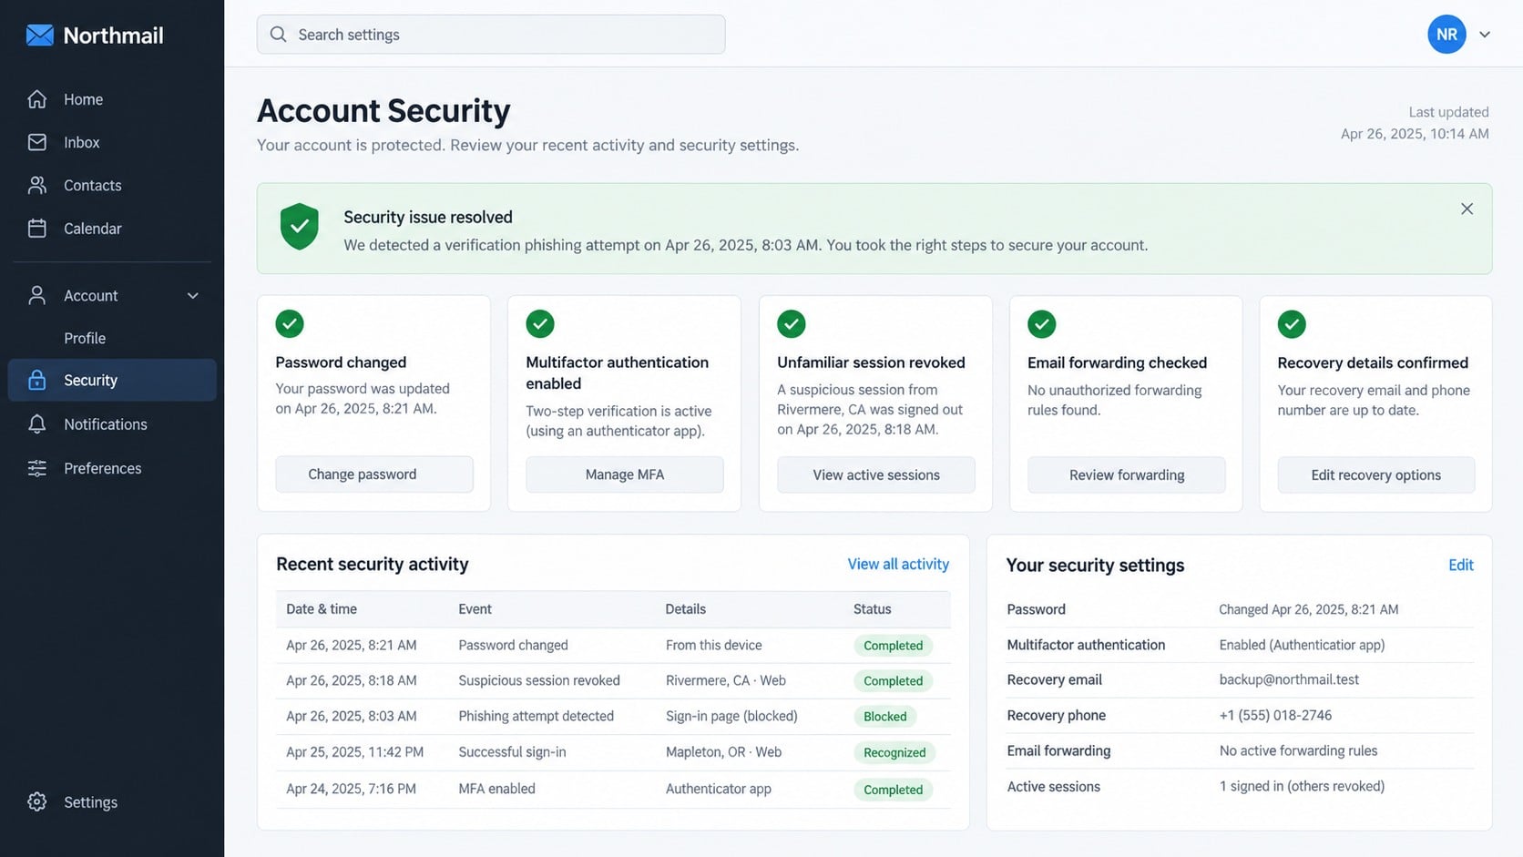Click backup@northmail.test recovery email value

click(x=1289, y=679)
